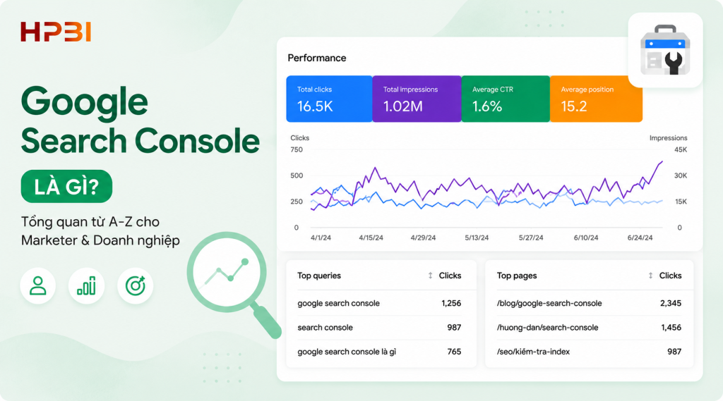Click the magnifying glass chart icon

234,285
